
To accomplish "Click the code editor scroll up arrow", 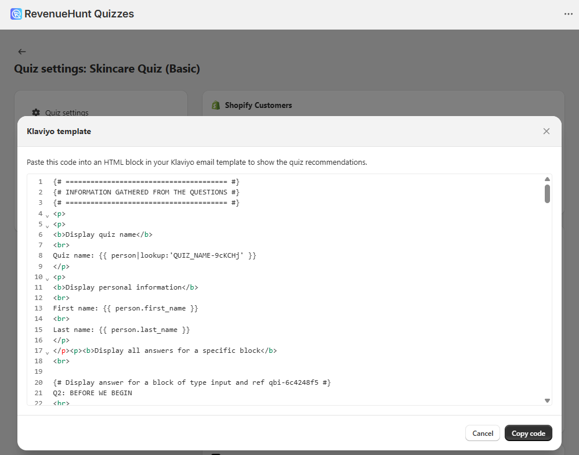I will (547, 179).
